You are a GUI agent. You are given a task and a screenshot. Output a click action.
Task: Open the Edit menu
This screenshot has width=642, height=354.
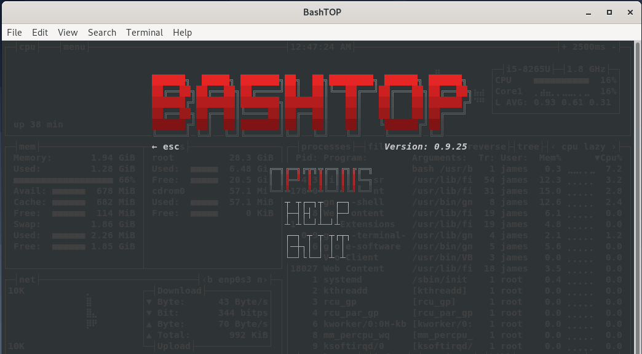coord(40,33)
